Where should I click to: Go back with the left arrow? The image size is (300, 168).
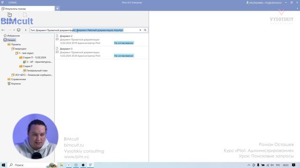(3, 30)
